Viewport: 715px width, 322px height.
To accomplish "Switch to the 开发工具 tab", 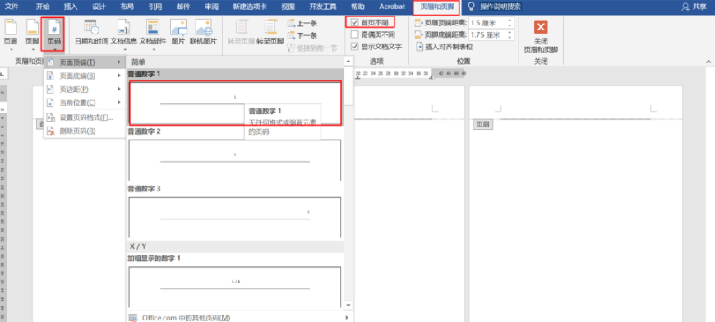I will [x=323, y=7].
